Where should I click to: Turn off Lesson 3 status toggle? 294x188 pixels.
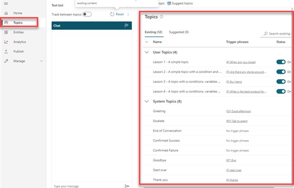point(281,82)
